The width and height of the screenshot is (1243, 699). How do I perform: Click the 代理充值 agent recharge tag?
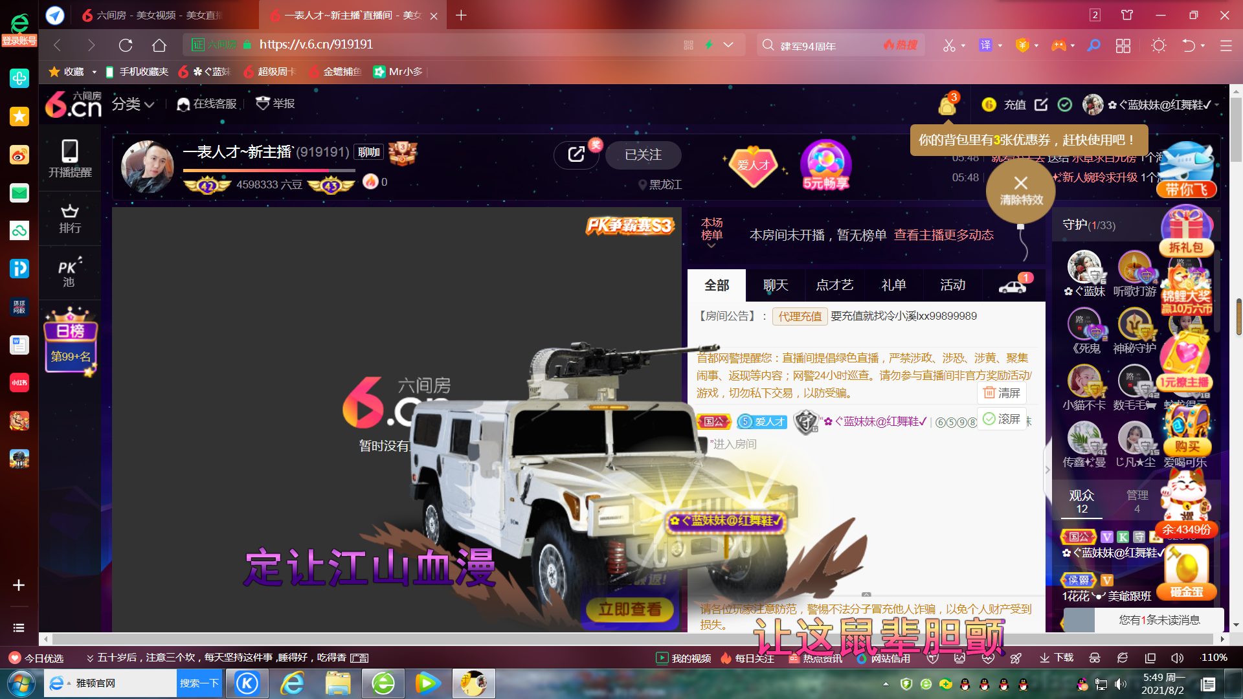[x=800, y=316]
